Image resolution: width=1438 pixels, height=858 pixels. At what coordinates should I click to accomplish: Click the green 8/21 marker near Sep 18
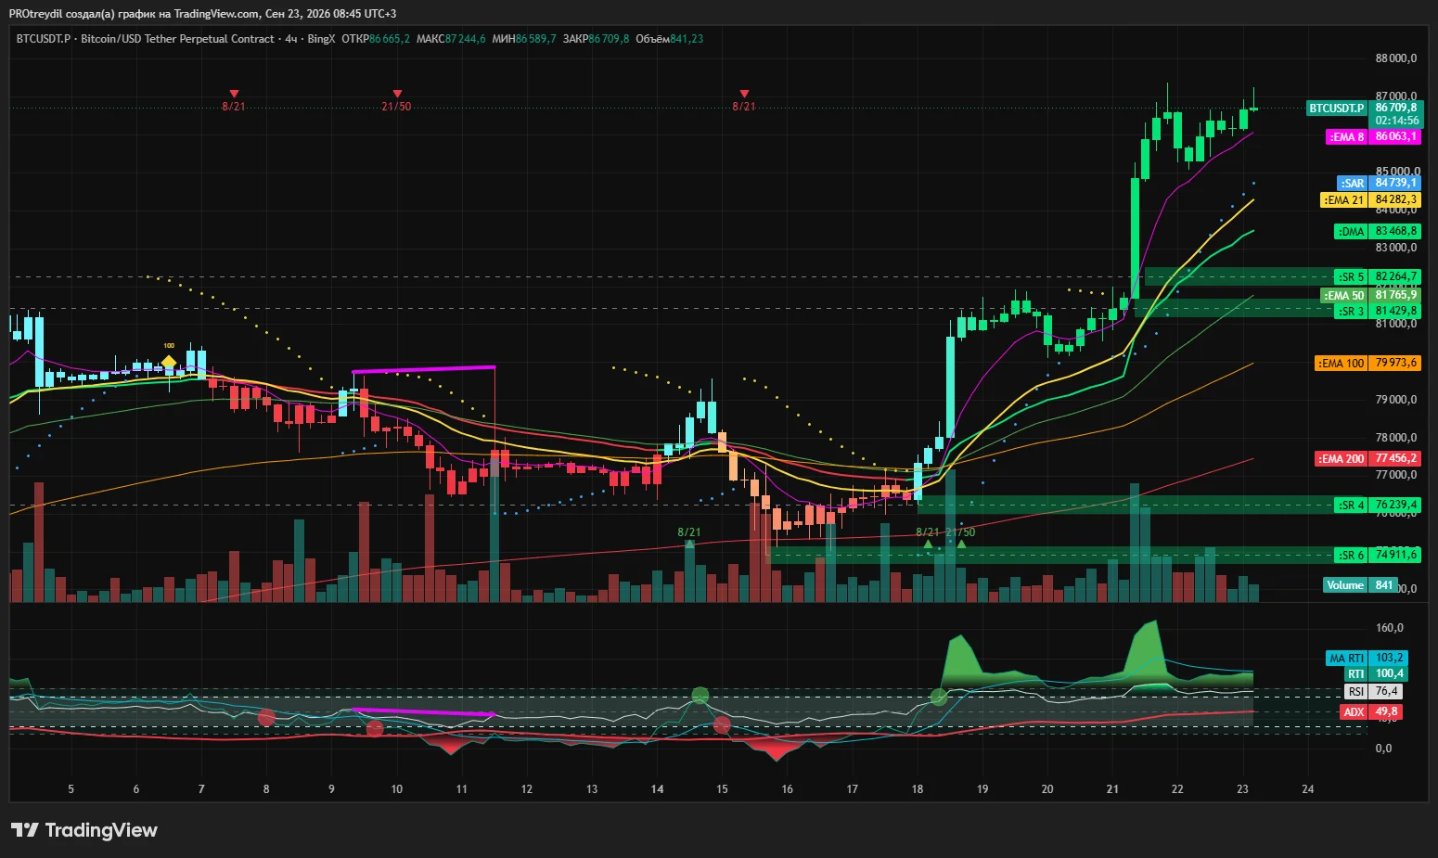pyautogui.click(x=928, y=538)
